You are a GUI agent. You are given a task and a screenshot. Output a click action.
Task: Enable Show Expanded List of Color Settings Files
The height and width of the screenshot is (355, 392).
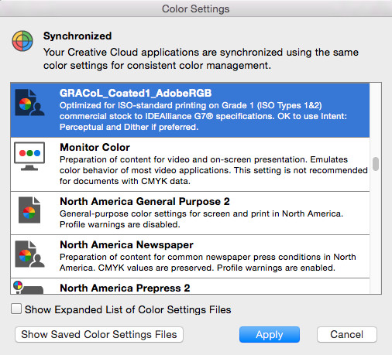[16, 309]
